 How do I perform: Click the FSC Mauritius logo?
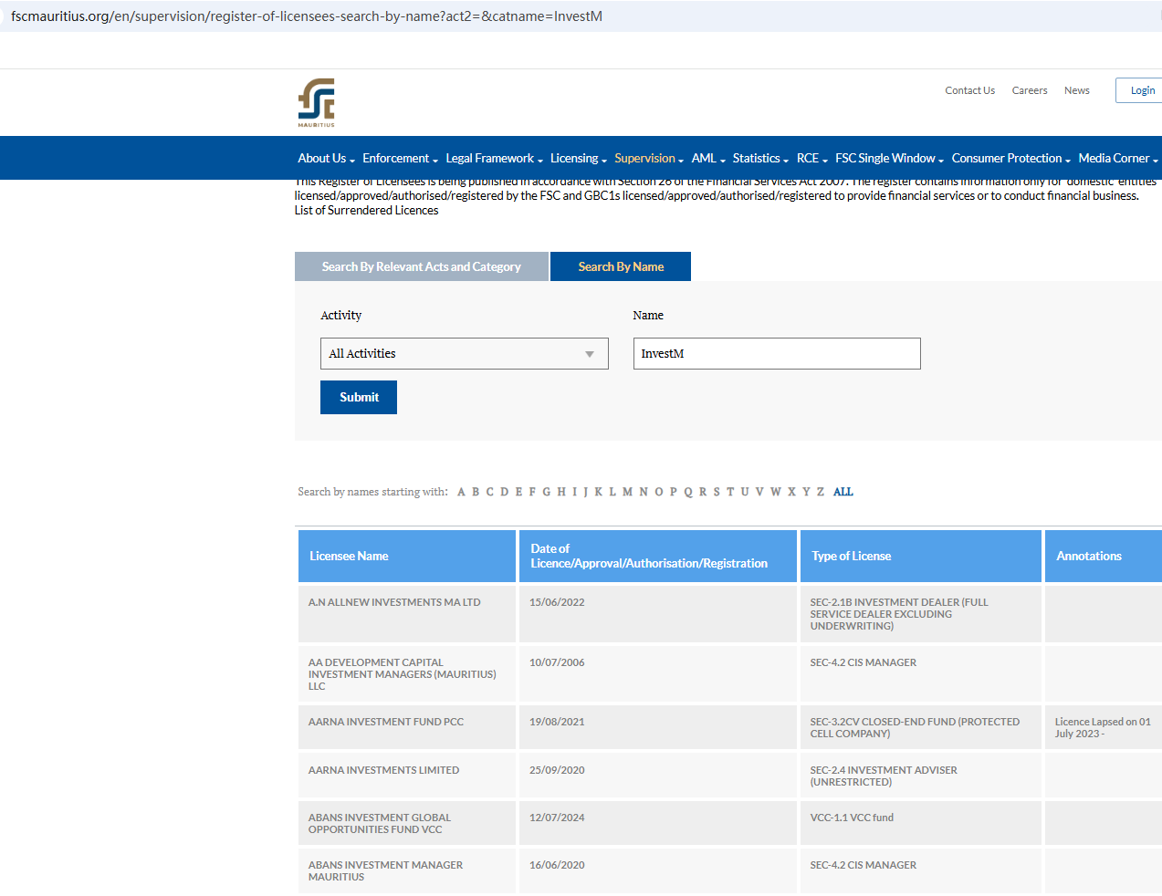(x=316, y=102)
